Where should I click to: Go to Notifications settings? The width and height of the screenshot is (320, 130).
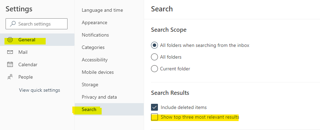(95, 35)
